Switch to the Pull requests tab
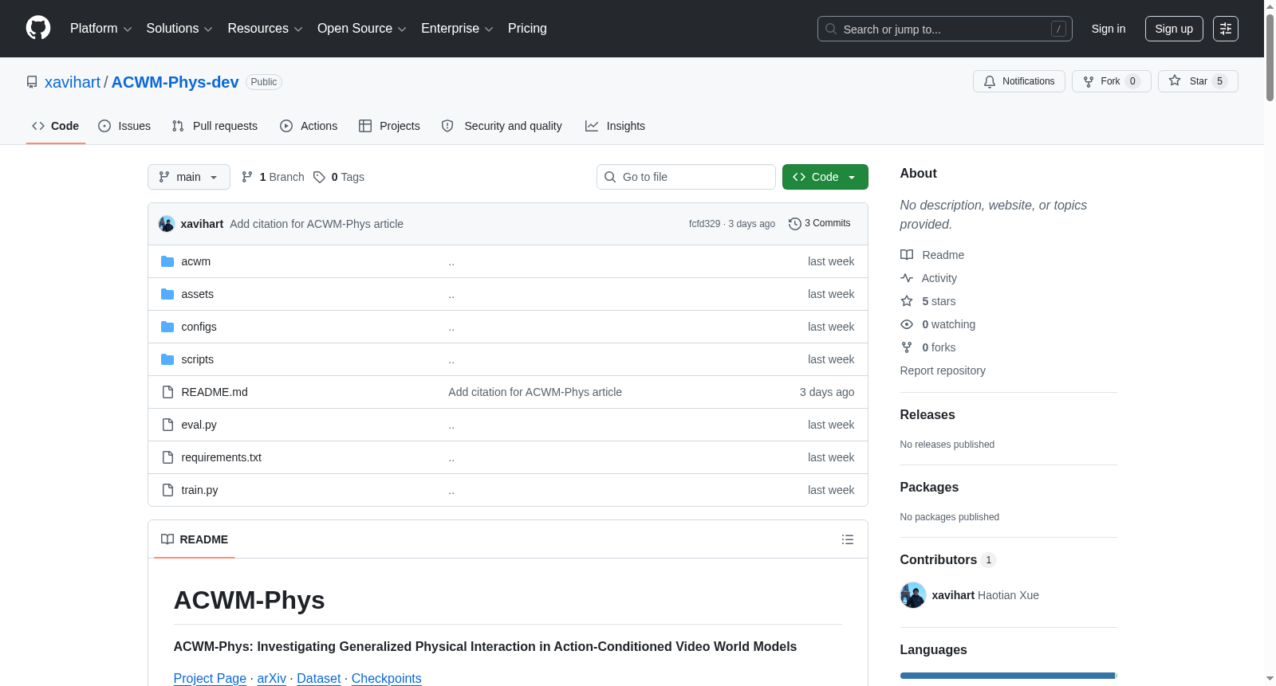This screenshot has width=1276, height=686. click(x=215, y=126)
